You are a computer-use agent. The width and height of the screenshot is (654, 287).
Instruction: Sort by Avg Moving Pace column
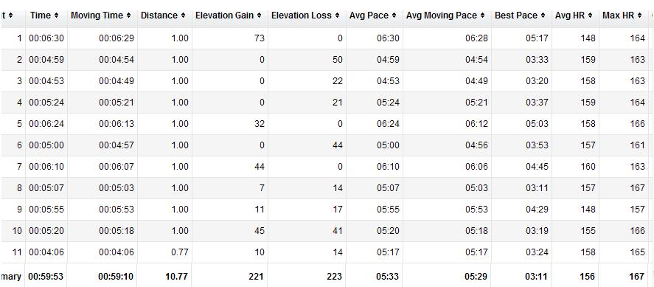click(x=445, y=15)
